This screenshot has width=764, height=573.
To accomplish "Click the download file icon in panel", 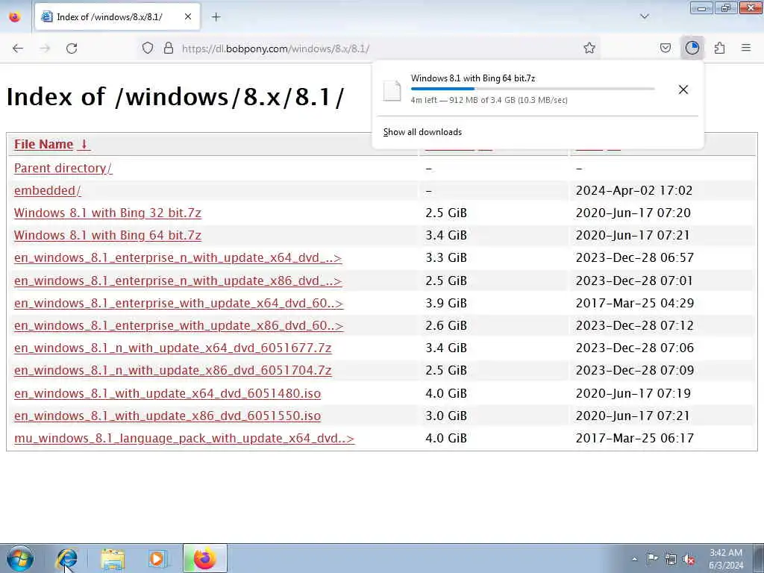I will click(x=392, y=90).
